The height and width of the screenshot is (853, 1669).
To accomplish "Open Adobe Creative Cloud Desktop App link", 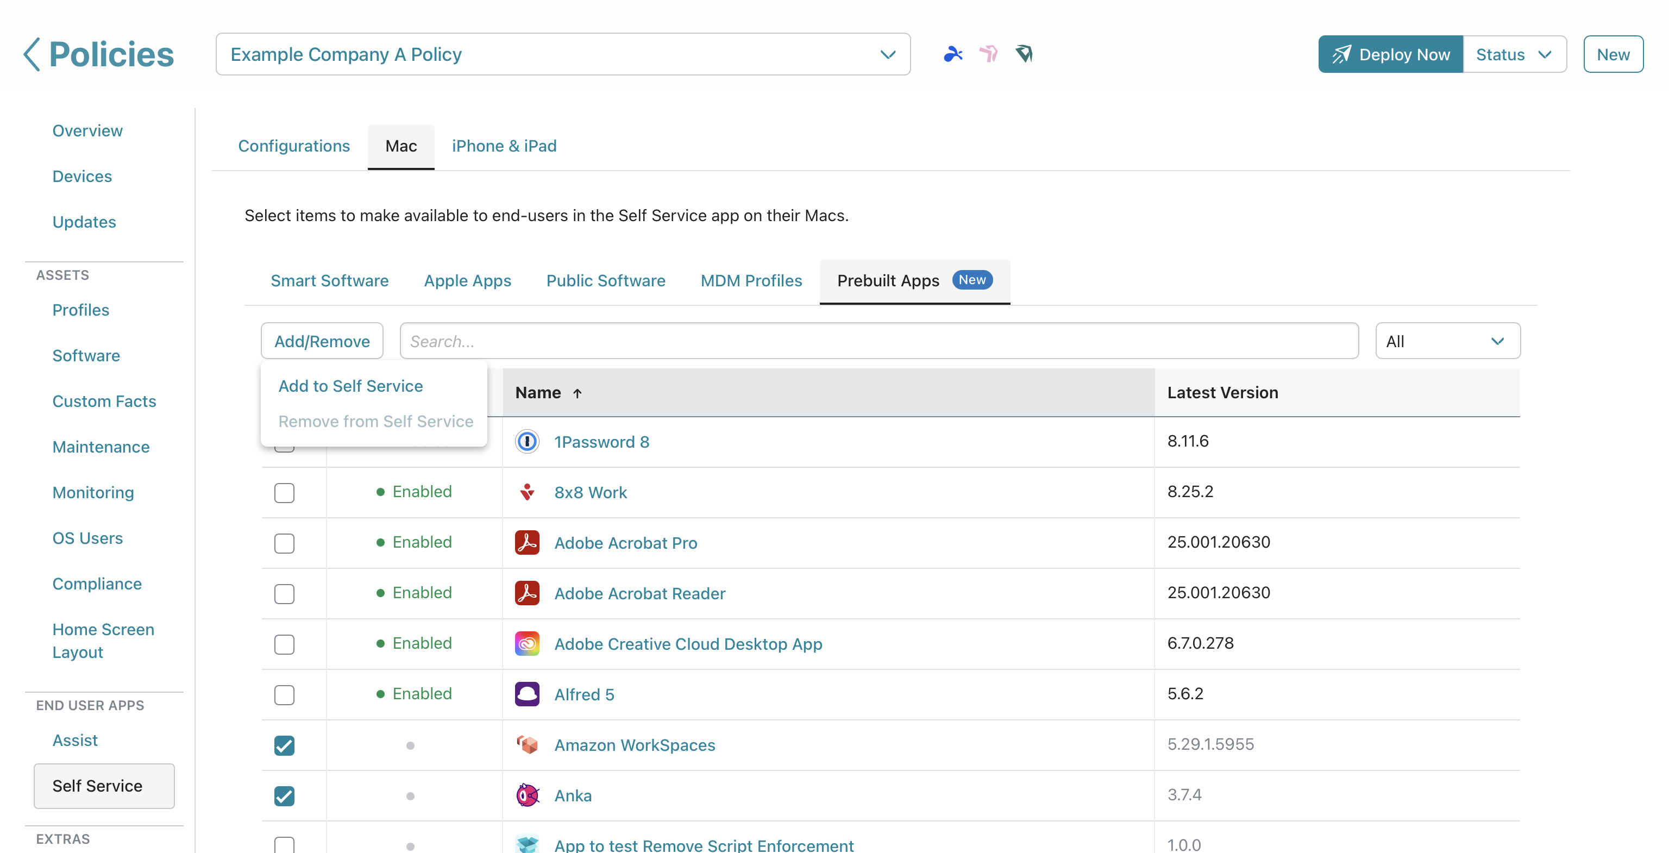I will 689,644.
